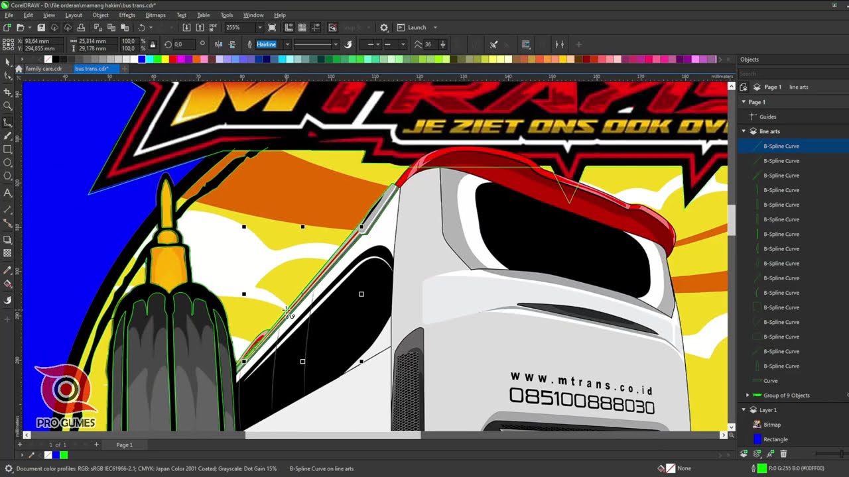Open the Hairline outline width dropdown
This screenshot has height=477, width=849.
[287, 44]
